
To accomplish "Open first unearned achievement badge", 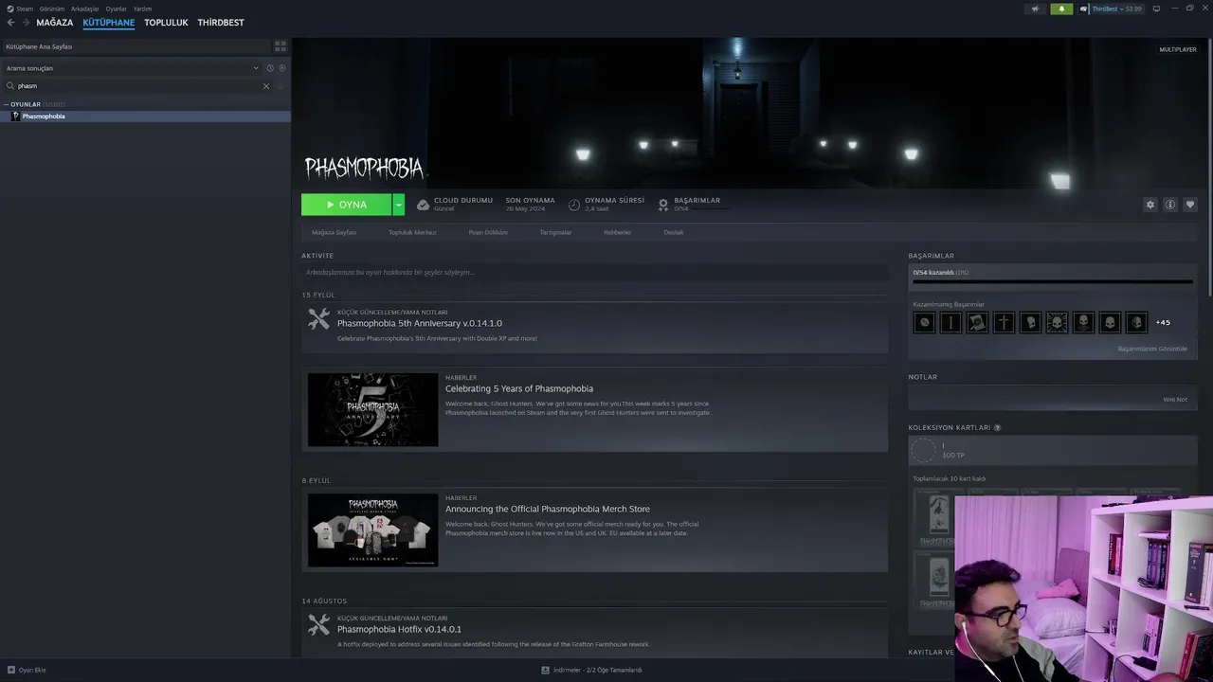I will tap(924, 323).
